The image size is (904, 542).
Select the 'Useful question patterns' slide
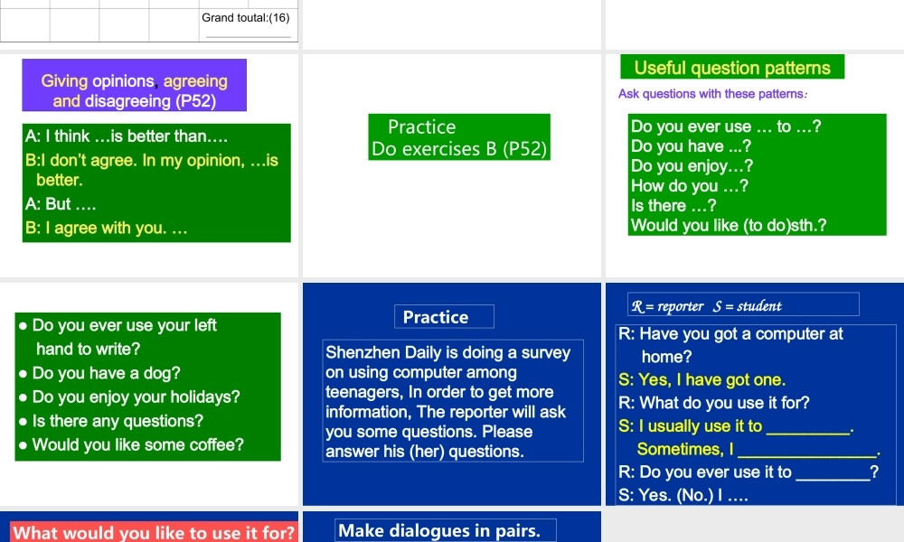(755, 165)
